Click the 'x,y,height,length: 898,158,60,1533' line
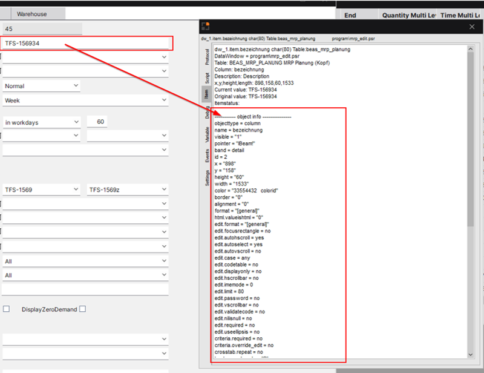The height and width of the screenshot is (373, 484). 254,83
